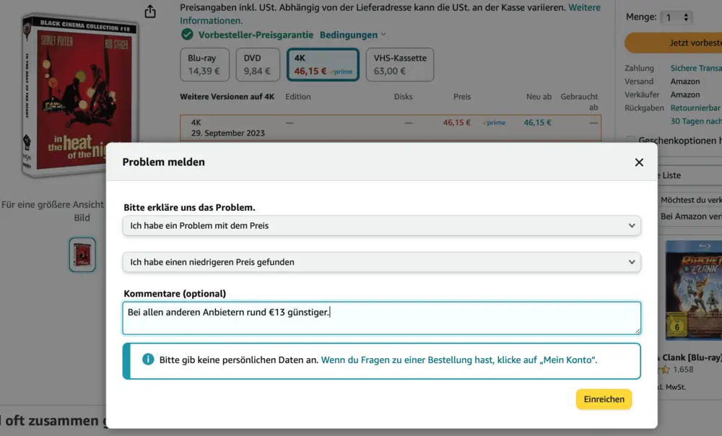Click the 'Problem melden' dialog title
722x436 pixels.
[163, 162]
